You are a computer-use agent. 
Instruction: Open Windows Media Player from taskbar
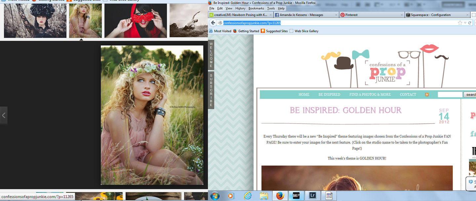pyautogui.click(x=231, y=196)
